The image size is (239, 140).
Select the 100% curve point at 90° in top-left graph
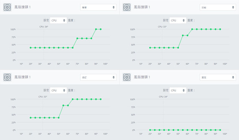pos(96,29)
